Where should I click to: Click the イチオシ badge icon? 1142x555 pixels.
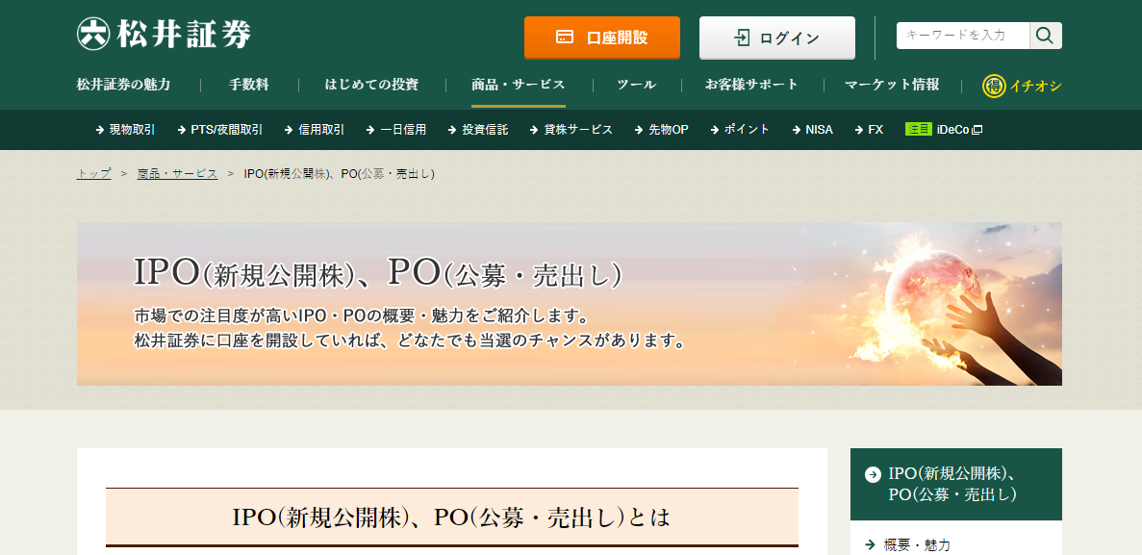pos(993,86)
